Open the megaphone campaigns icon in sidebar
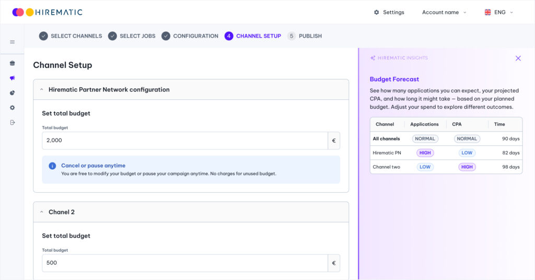This screenshot has width=535, height=280. tap(13, 78)
